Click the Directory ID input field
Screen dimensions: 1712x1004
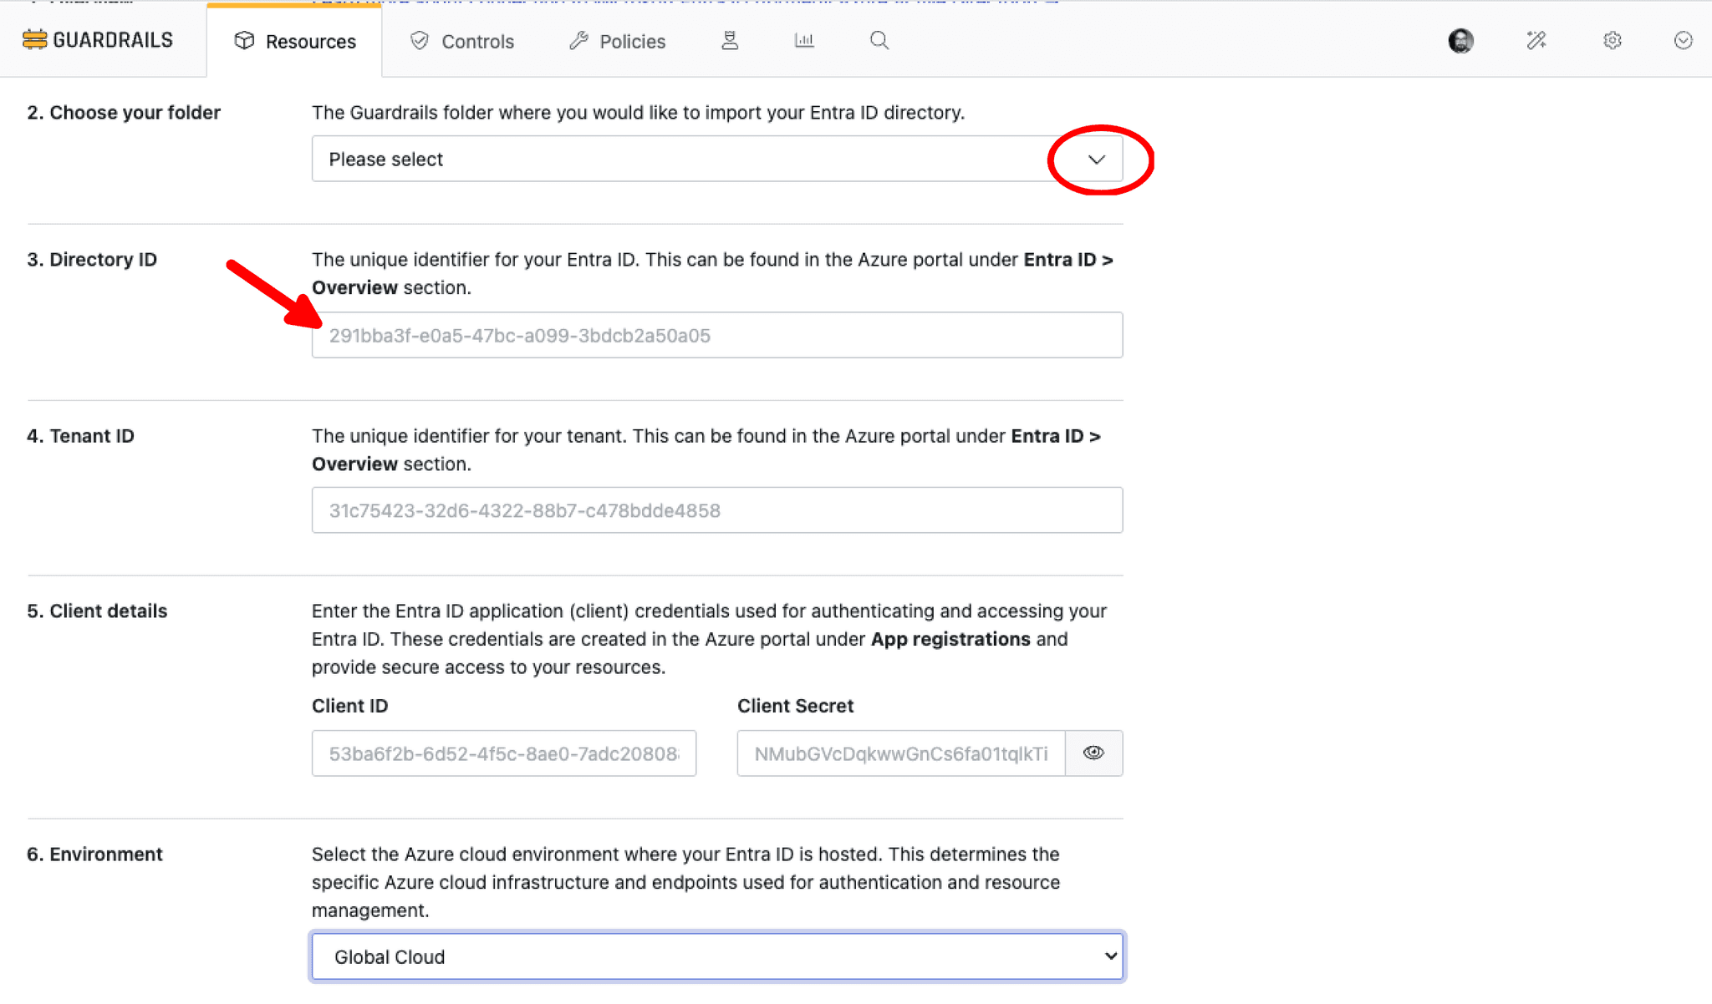(x=716, y=335)
